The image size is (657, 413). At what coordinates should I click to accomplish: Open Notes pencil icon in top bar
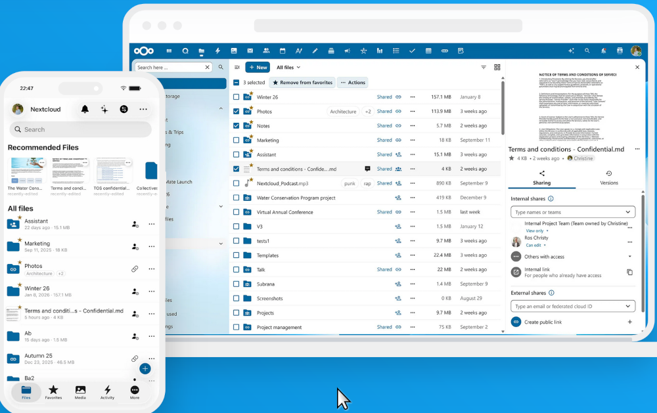click(x=315, y=51)
